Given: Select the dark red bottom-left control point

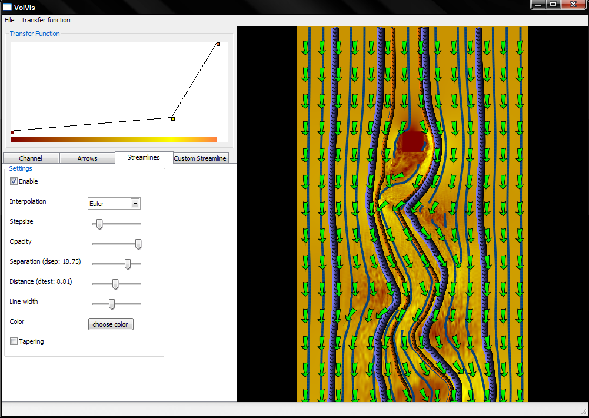Looking at the screenshot, I should click(x=12, y=132).
